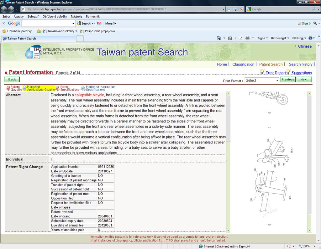321x249 pixels.
Task: Click the status bar Internet globe icon
Action: click(201, 246)
